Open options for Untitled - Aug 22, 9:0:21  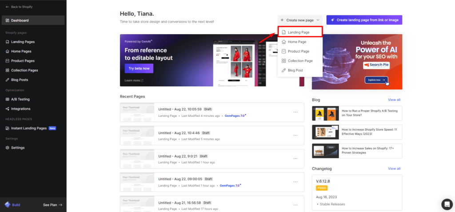pos(295,158)
